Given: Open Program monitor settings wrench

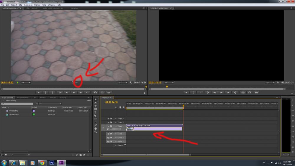Looking at the screenshot, I should (278, 83).
